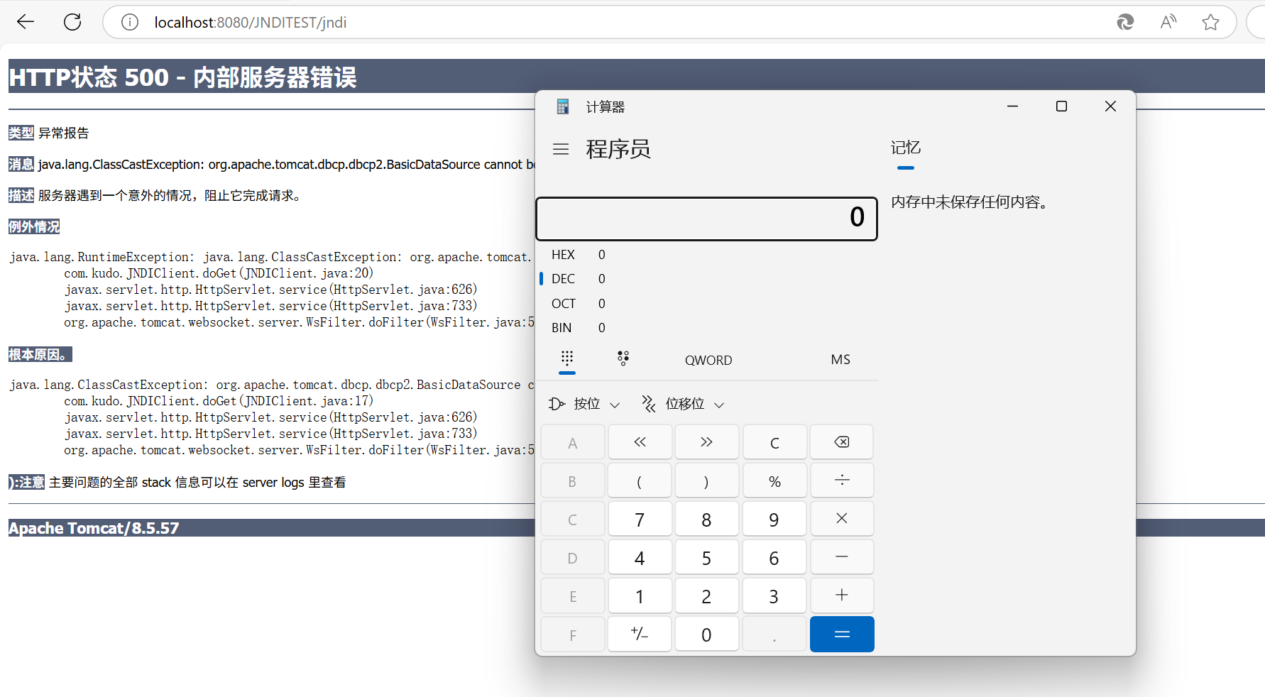Click digit 6 on the keypad

774,557
